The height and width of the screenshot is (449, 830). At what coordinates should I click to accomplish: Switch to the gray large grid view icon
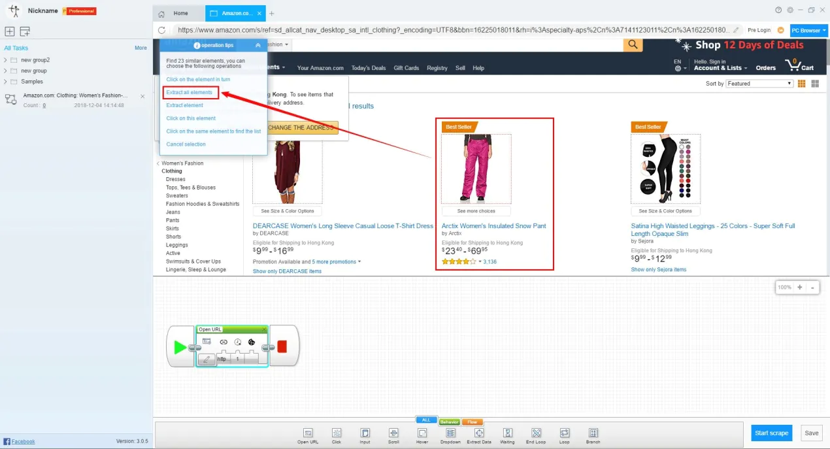pyautogui.click(x=815, y=84)
